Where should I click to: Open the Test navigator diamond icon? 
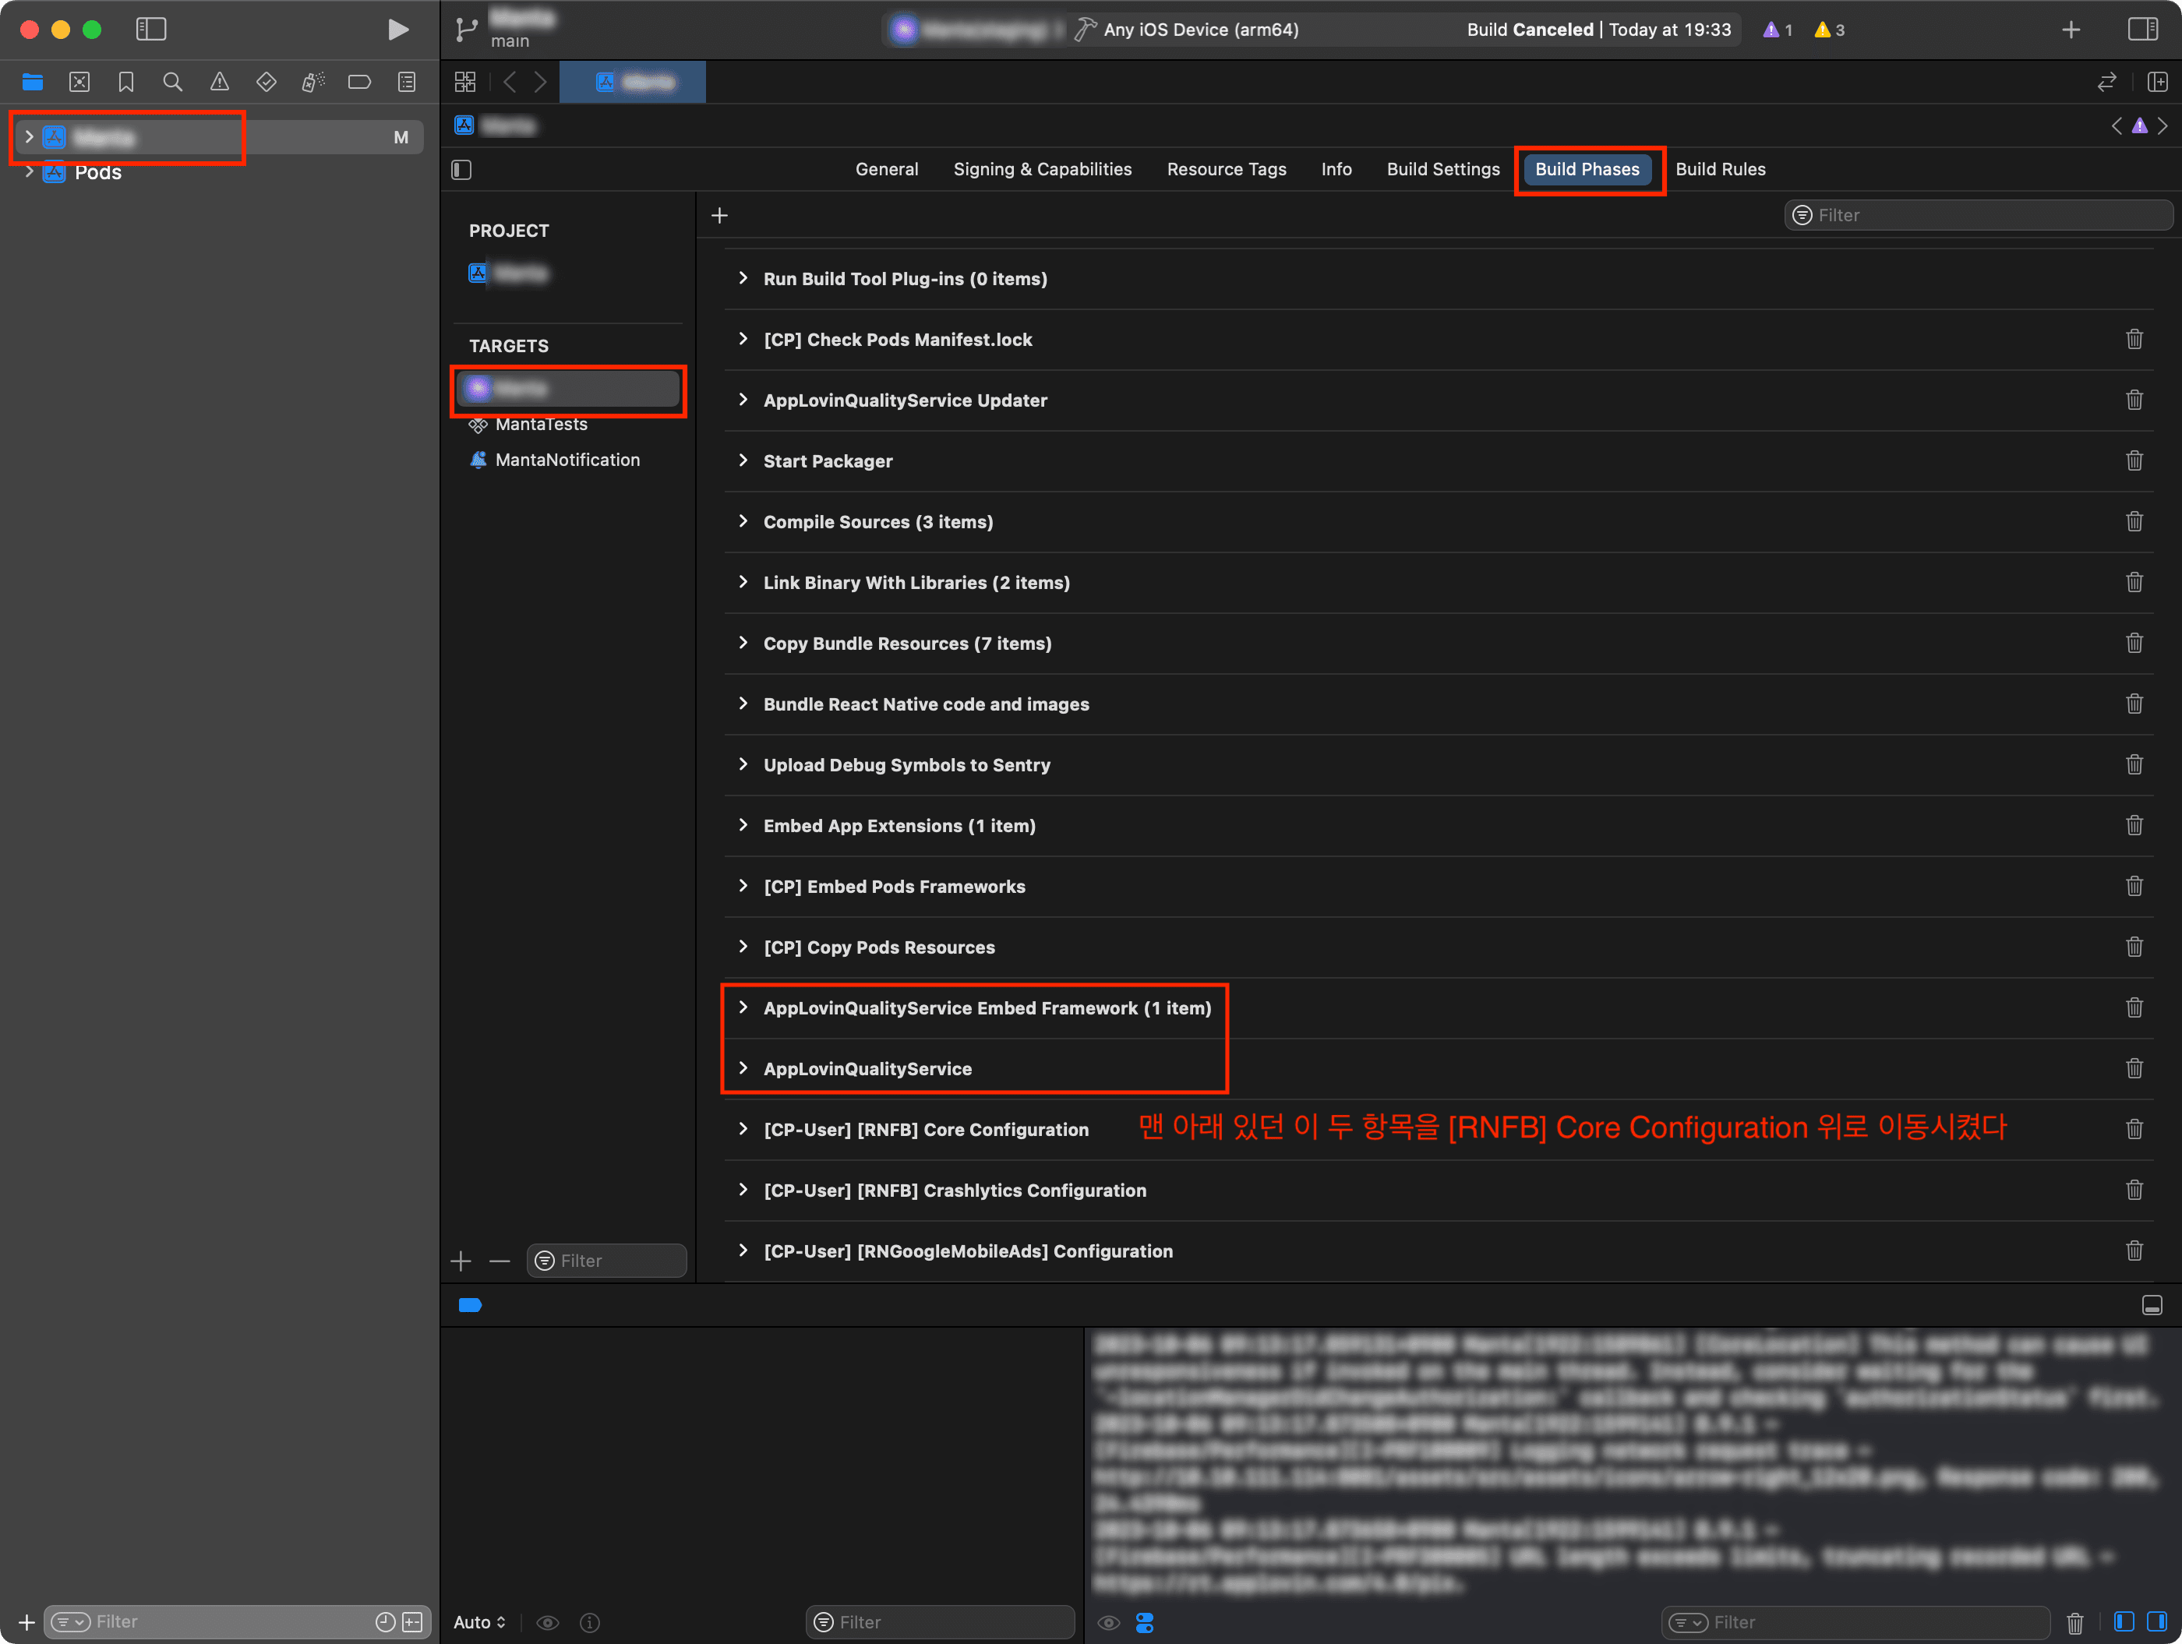267,82
